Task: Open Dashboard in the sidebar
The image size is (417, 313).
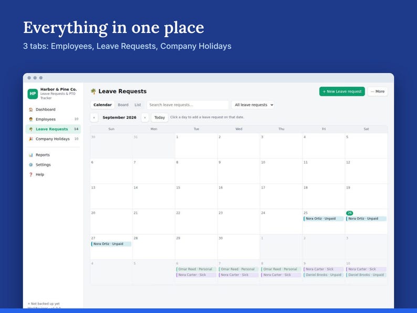Action: pyautogui.click(x=53, y=110)
